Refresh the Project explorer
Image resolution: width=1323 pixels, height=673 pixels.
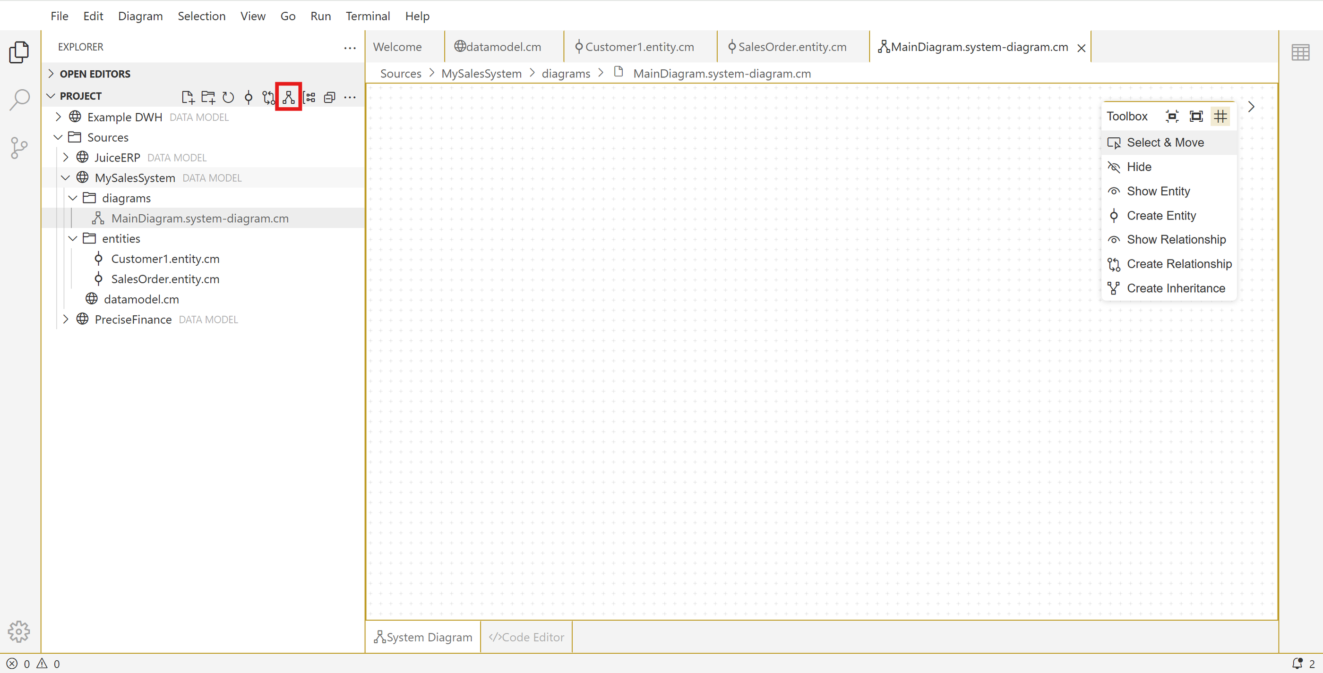click(x=228, y=97)
